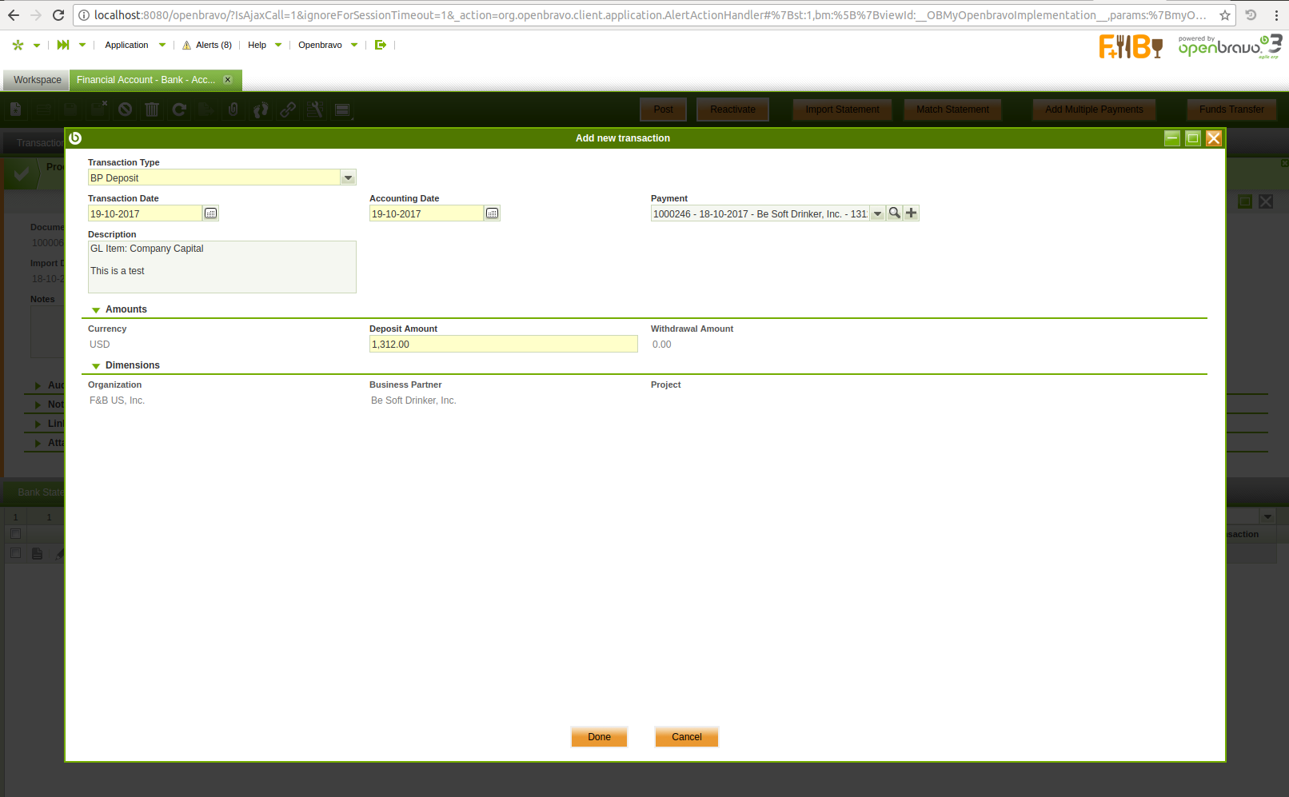The height and width of the screenshot is (797, 1289).
Task: Click the Import Statement button
Action: (x=842, y=110)
